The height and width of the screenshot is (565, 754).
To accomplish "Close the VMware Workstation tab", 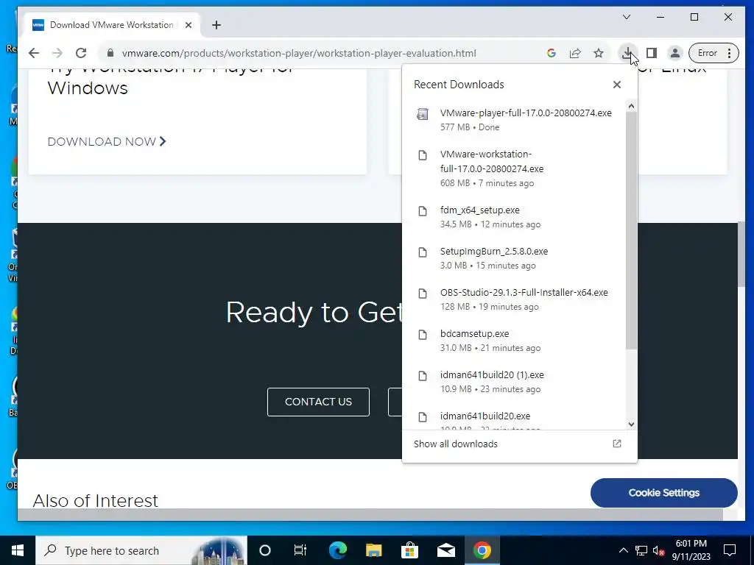I will pos(188,25).
